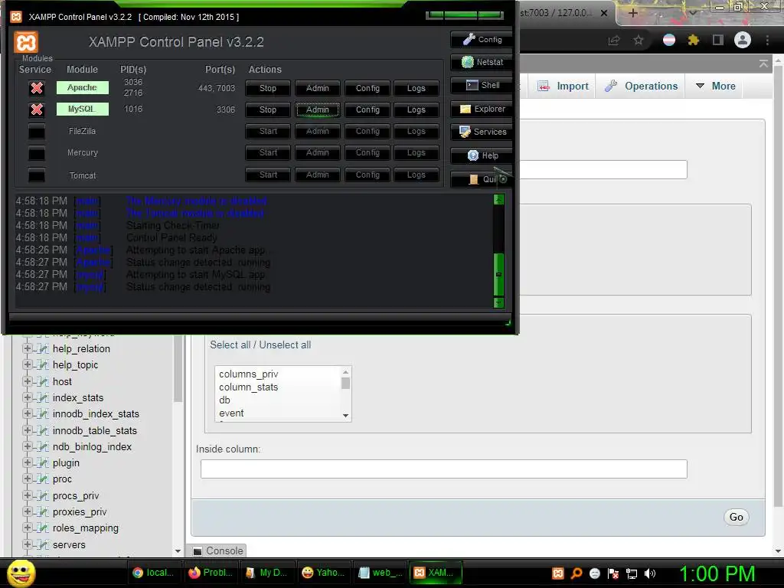Open Windows Services button
Screen dimensions: 784x588
tap(482, 132)
